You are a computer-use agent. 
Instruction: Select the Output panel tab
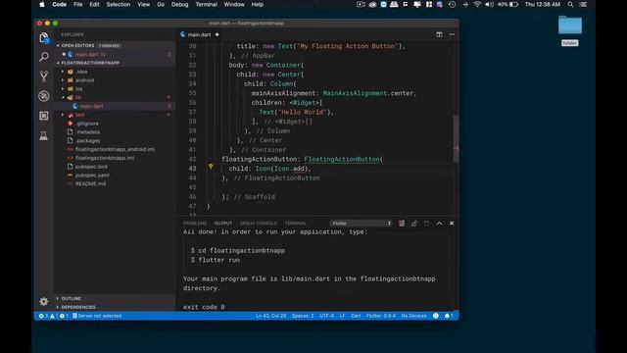(222, 224)
